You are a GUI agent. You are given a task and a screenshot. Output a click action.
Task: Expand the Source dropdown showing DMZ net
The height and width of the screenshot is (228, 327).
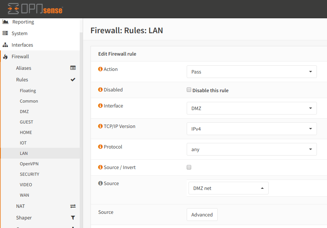[x=228, y=188]
